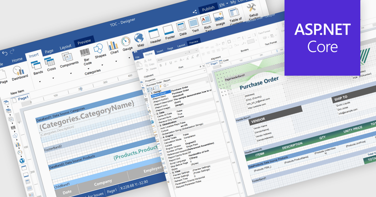376x197 pixels.
Task: Open Preview tab in TOC Designer
Action: (x=84, y=42)
